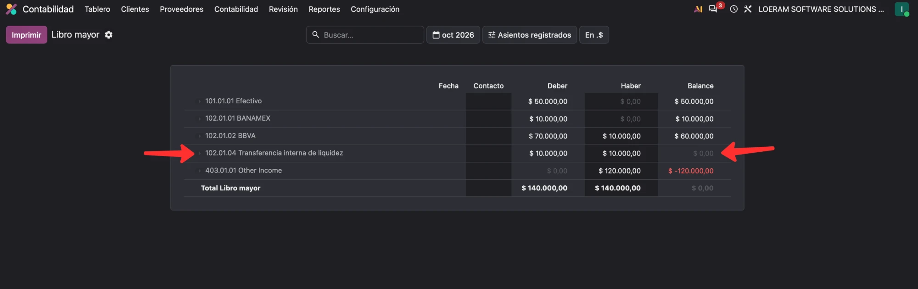
Task: Expand the 102.01.01 BANAMEX account row
Action: point(200,119)
